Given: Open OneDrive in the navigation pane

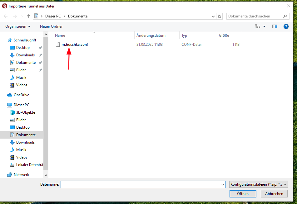Looking at the screenshot, I should (21, 95).
